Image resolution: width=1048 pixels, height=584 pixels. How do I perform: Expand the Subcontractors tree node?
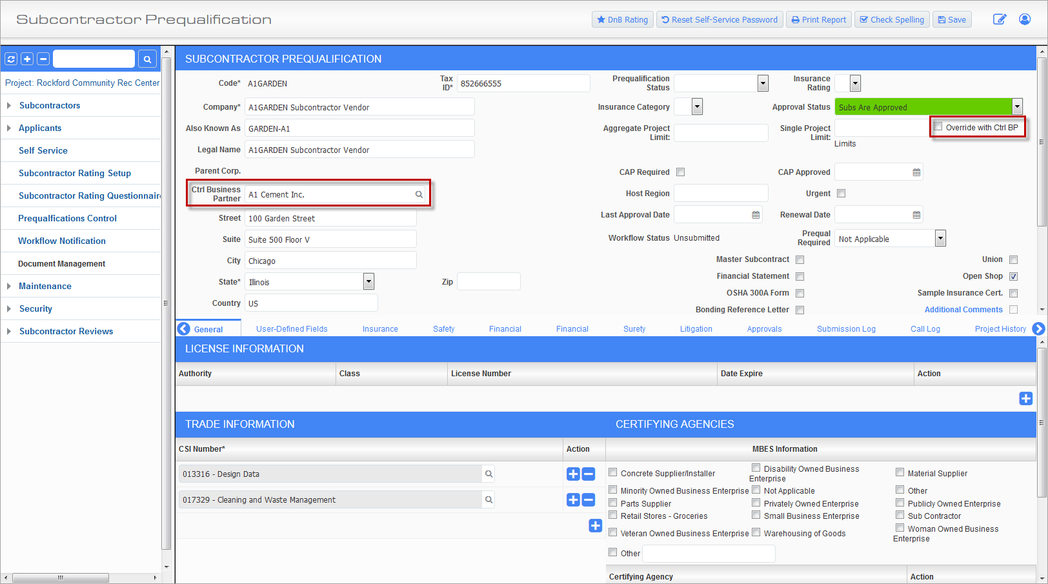coord(9,105)
